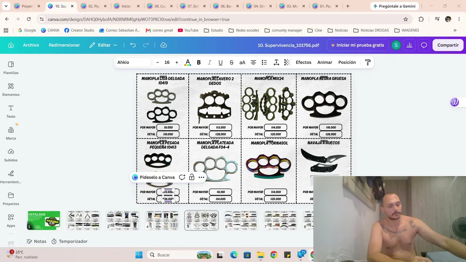Open the Animar options
Screen dimensions: 466x262
325,63
